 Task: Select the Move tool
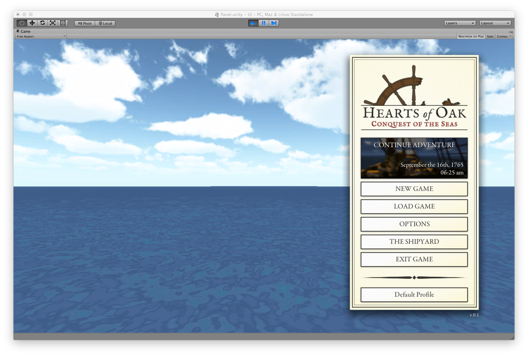[32, 23]
